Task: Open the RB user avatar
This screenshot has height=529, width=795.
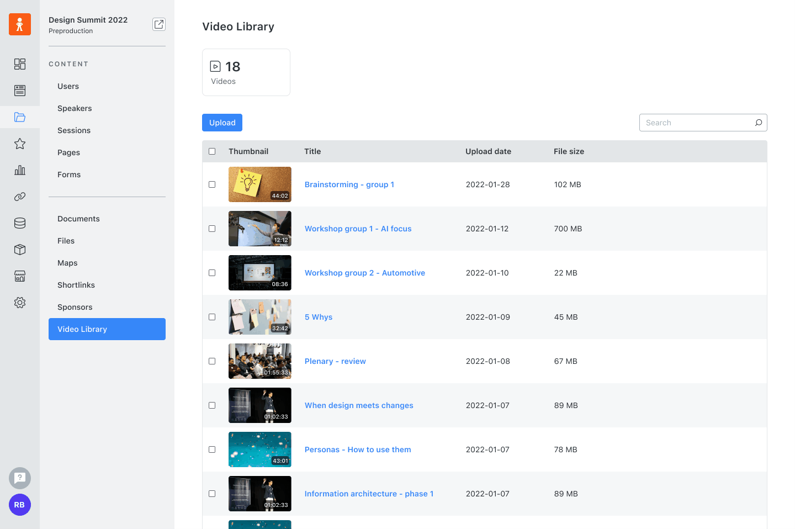Action: (x=20, y=505)
